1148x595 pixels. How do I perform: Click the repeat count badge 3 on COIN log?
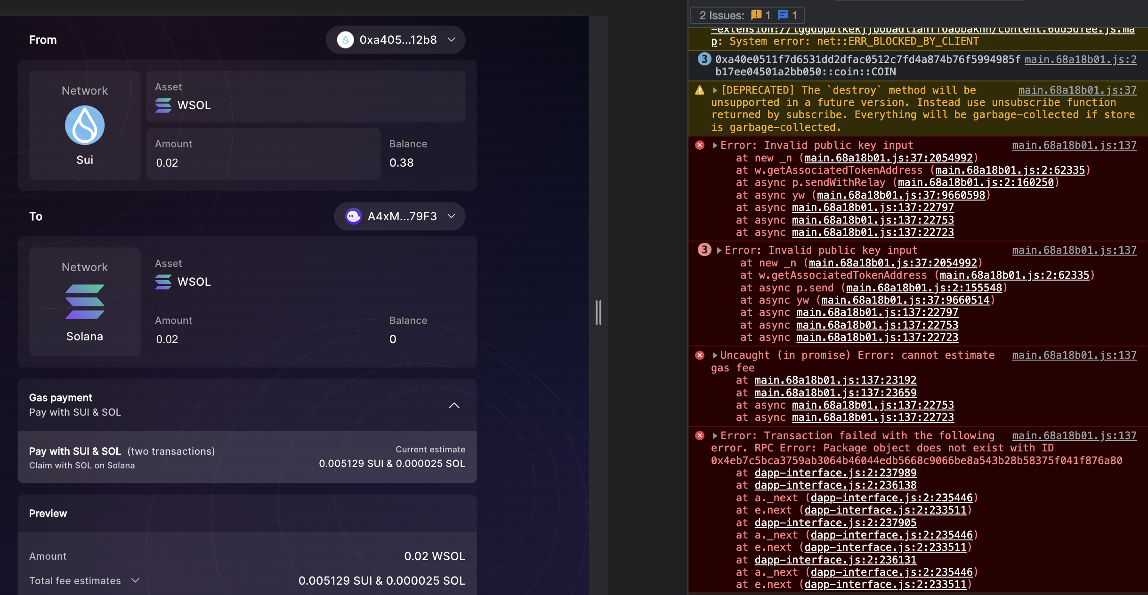tap(704, 59)
